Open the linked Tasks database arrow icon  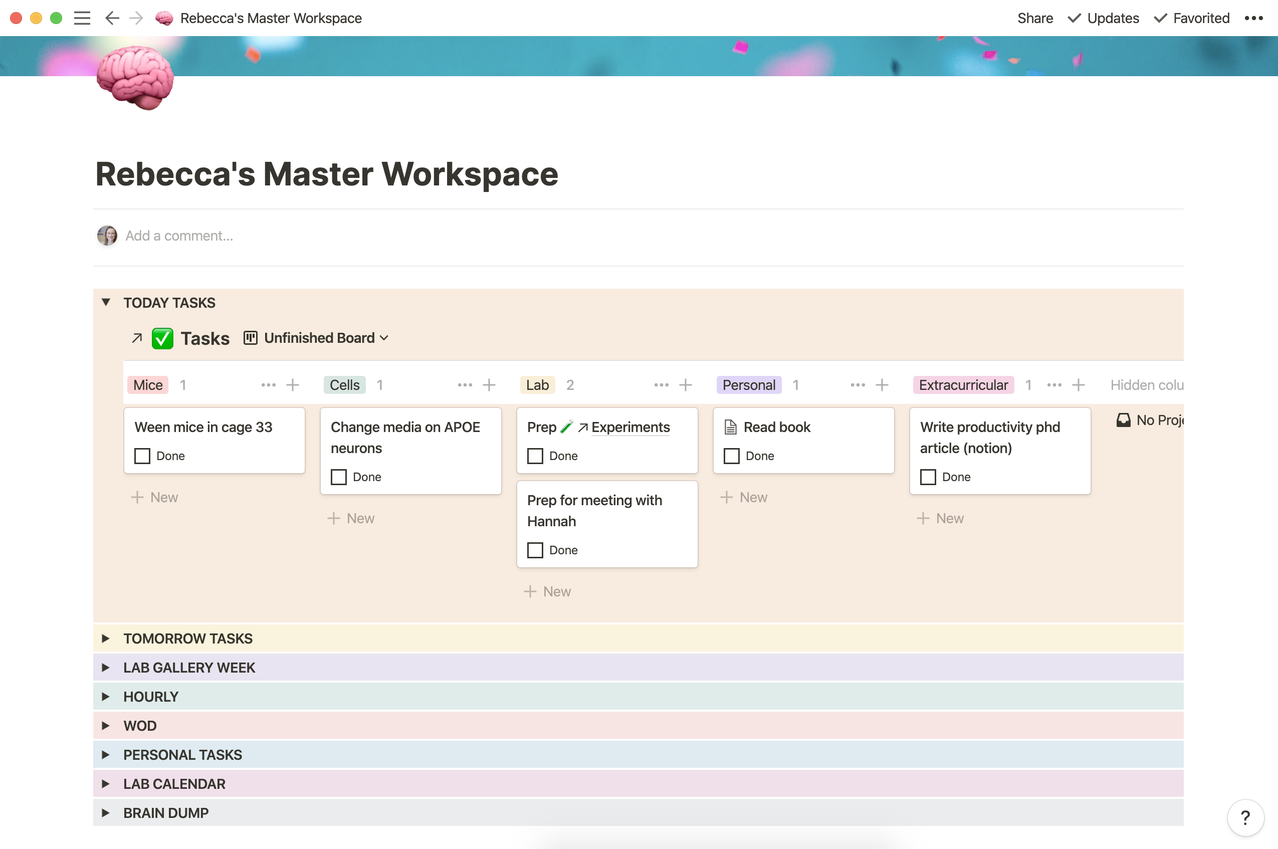(137, 338)
